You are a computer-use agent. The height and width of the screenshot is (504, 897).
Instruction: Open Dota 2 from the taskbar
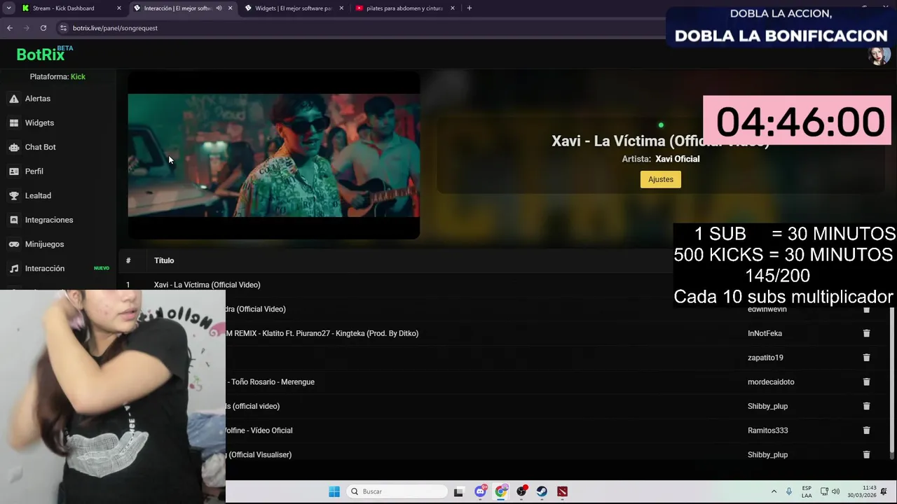[562, 491]
